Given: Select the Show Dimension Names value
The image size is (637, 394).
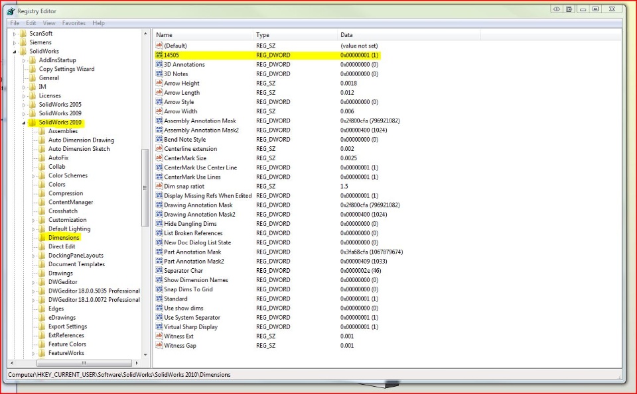Looking at the screenshot, I should tap(196, 279).
